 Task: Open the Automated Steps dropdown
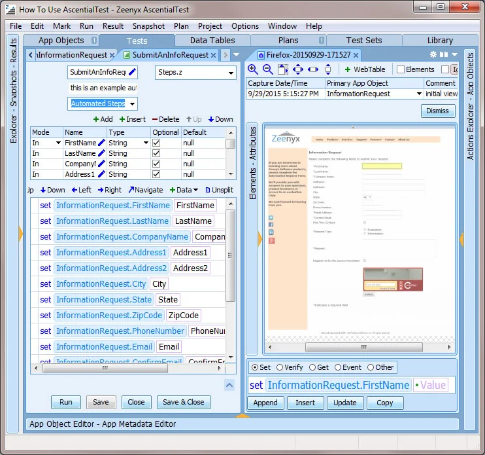[x=133, y=103]
